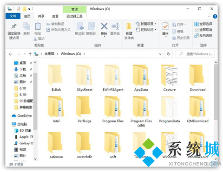Expand the chevron after Windows (C:) in address bar
223x172 pixels.
(84, 54)
